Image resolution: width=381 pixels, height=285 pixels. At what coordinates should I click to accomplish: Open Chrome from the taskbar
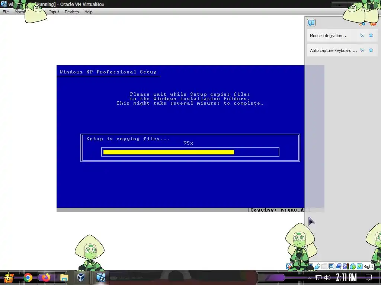point(28,278)
